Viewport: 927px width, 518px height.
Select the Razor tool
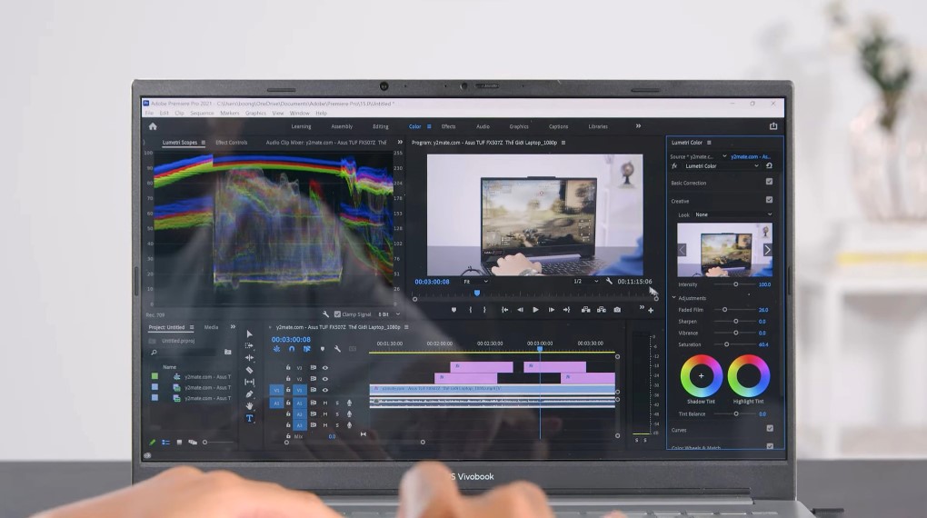tap(249, 370)
